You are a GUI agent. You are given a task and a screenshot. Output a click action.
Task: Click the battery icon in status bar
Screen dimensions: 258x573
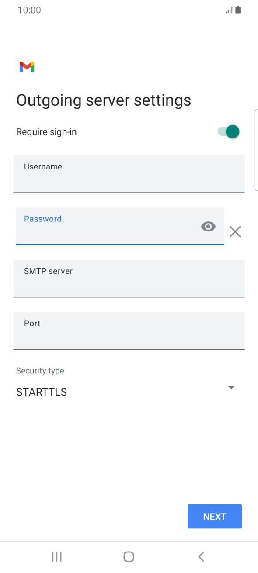[x=238, y=10]
